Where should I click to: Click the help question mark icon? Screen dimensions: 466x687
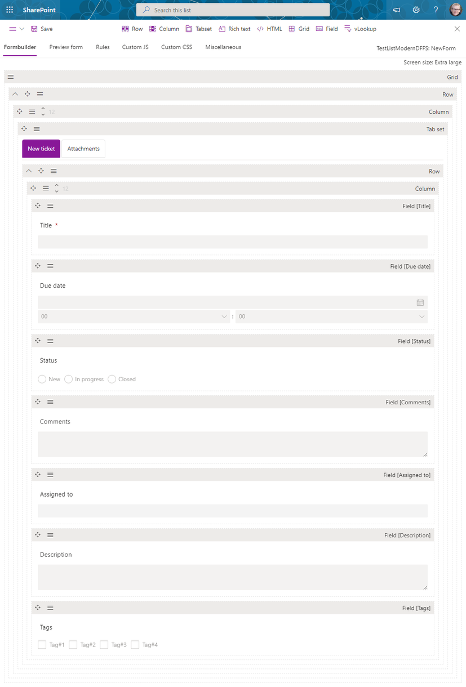[436, 10]
